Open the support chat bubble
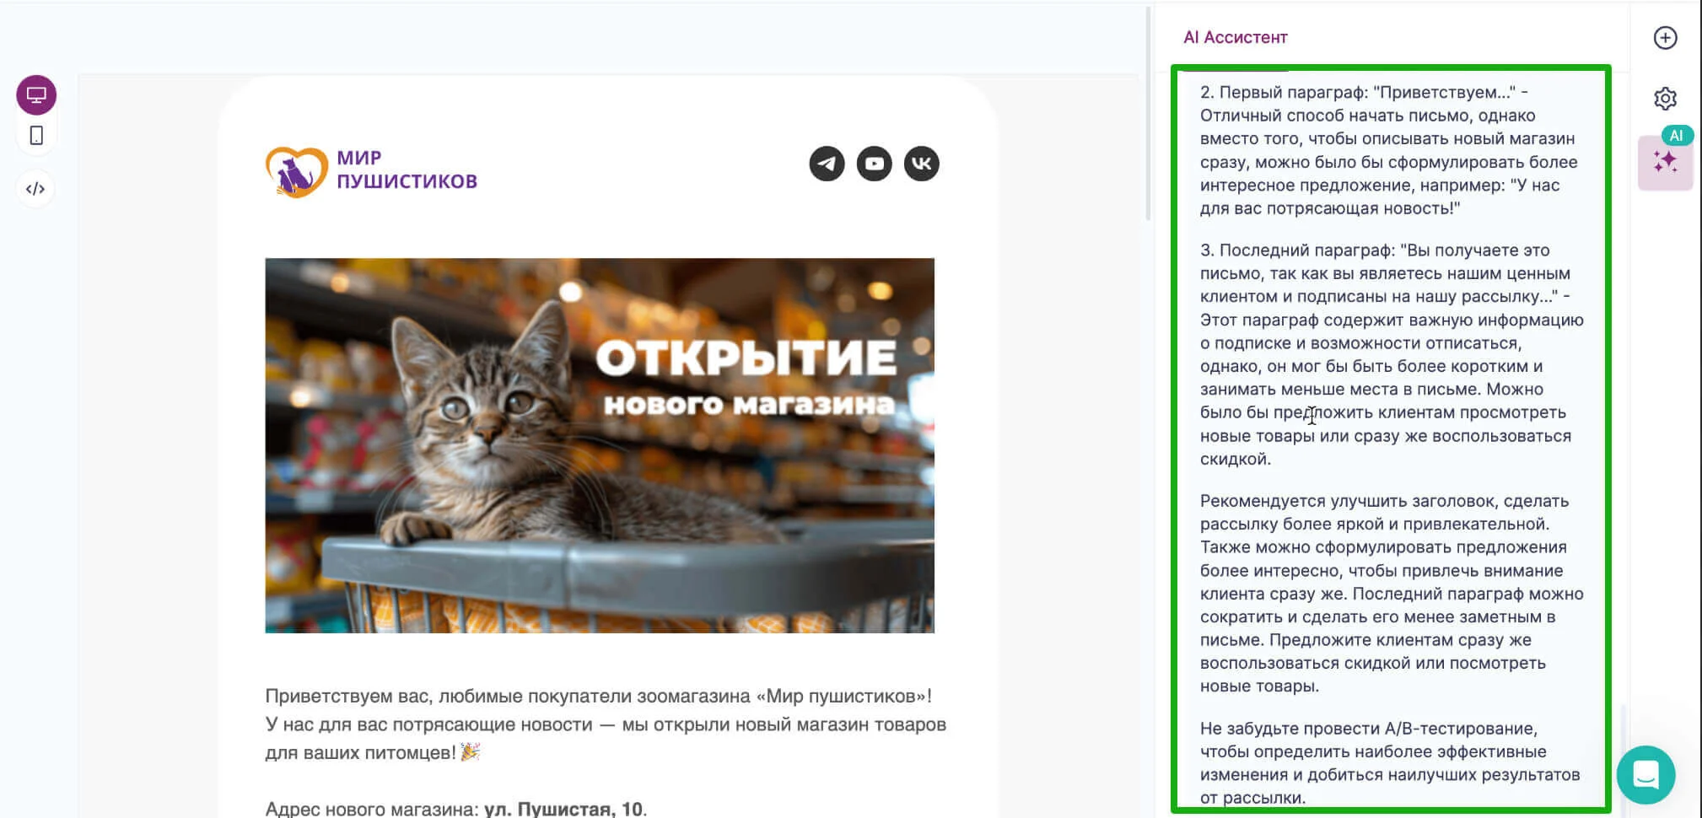This screenshot has height=818, width=1702. [1645, 774]
